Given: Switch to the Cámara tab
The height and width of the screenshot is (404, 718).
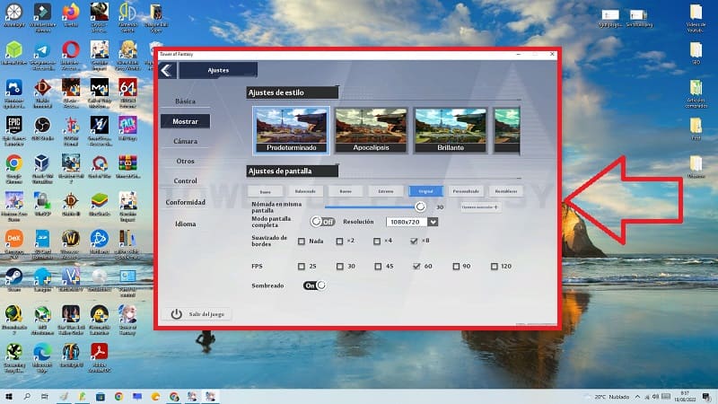Looking at the screenshot, I should (185, 141).
